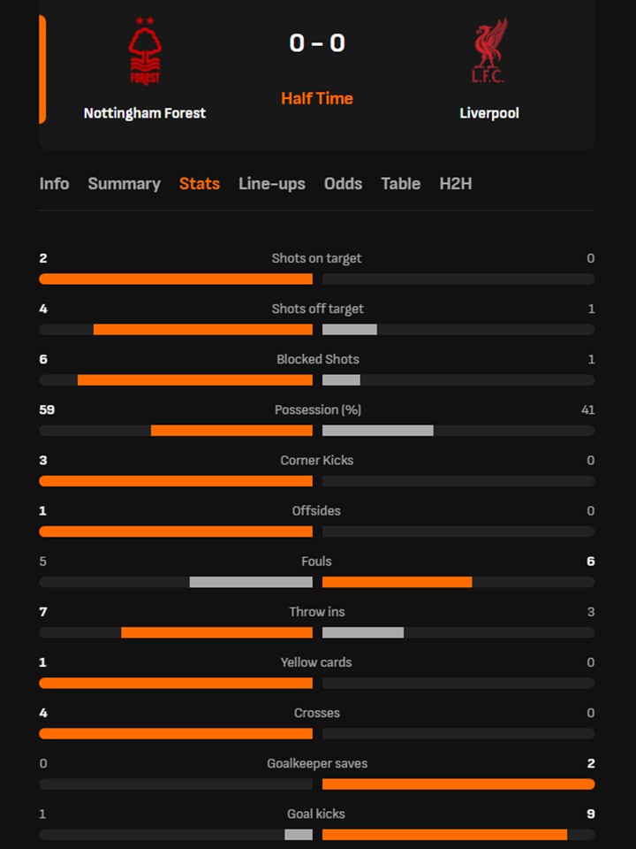Click the Half Time status text

tap(317, 98)
